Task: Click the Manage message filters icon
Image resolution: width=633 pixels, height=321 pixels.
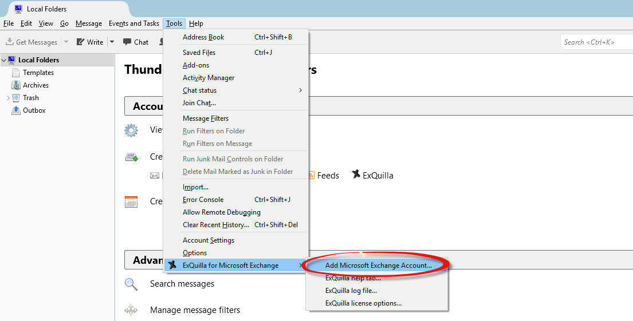Action: [131, 310]
